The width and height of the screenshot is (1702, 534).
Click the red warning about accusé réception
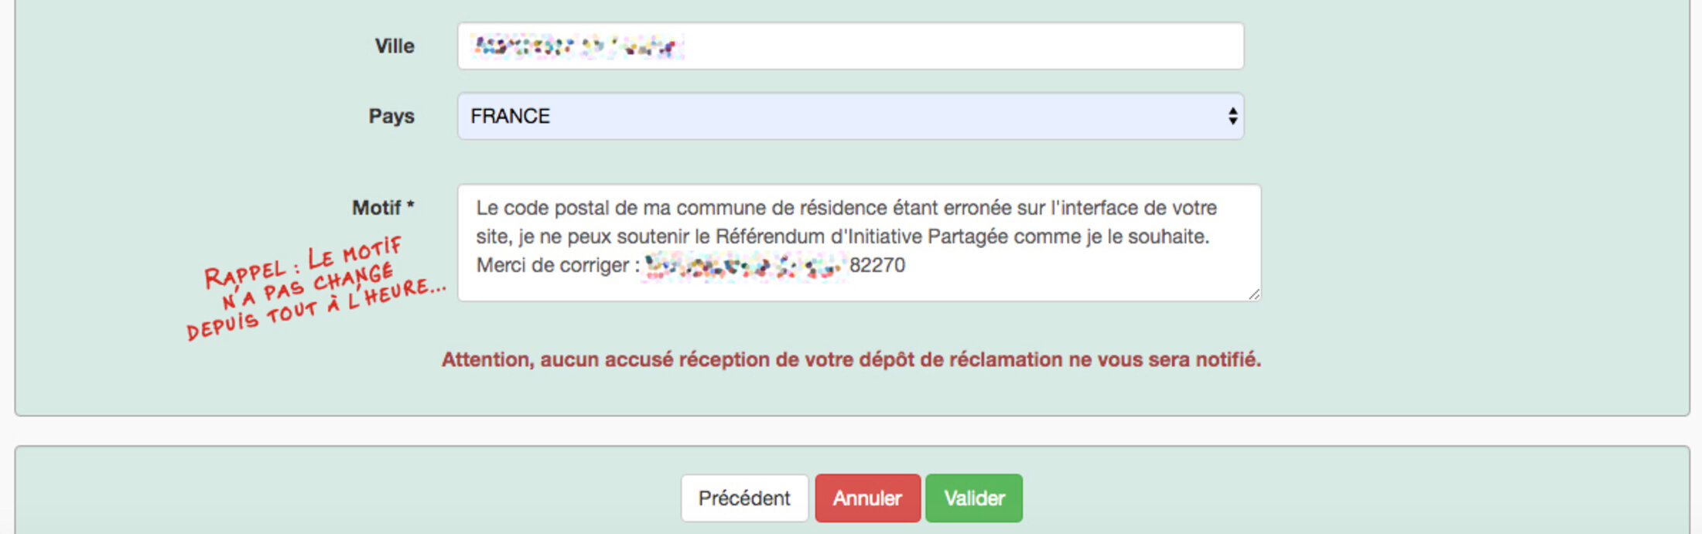[x=851, y=359]
